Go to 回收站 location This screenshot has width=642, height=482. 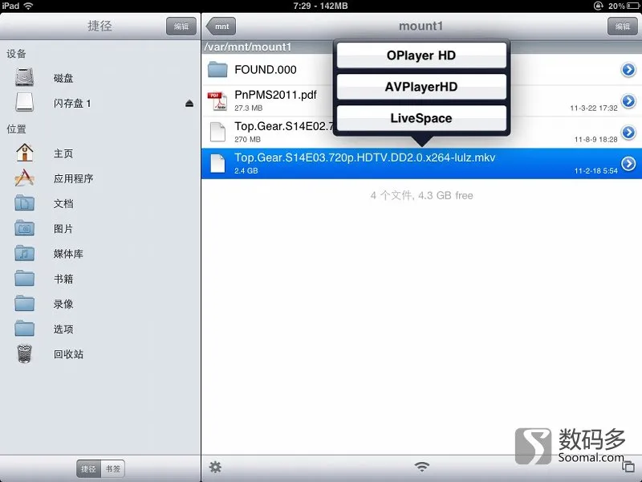tap(68, 354)
